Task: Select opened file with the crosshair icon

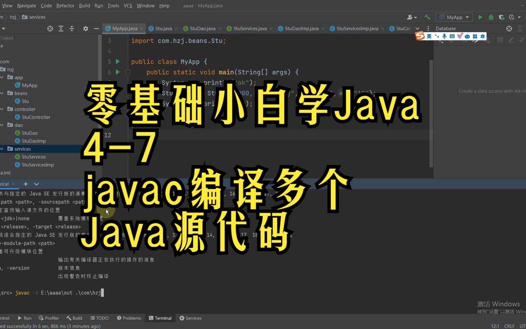Action: [50, 29]
